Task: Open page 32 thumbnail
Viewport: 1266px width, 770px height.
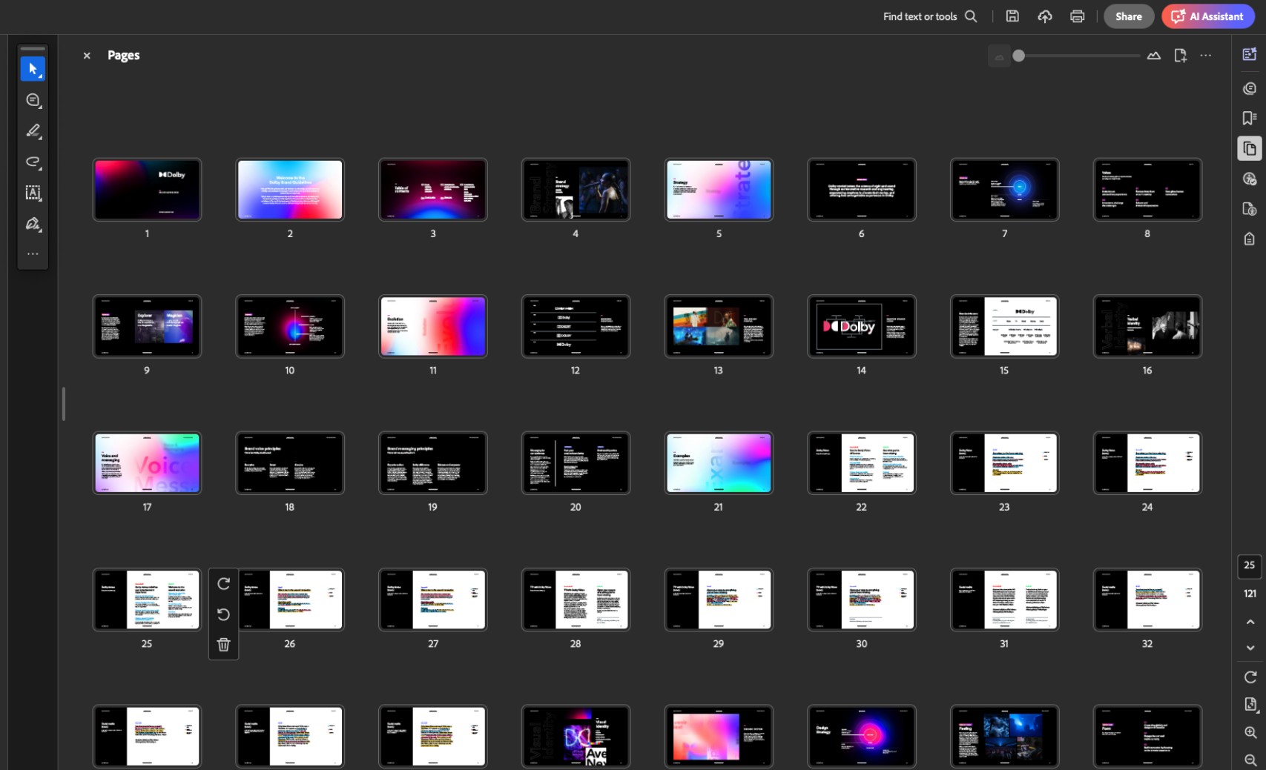Action: tap(1147, 600)
